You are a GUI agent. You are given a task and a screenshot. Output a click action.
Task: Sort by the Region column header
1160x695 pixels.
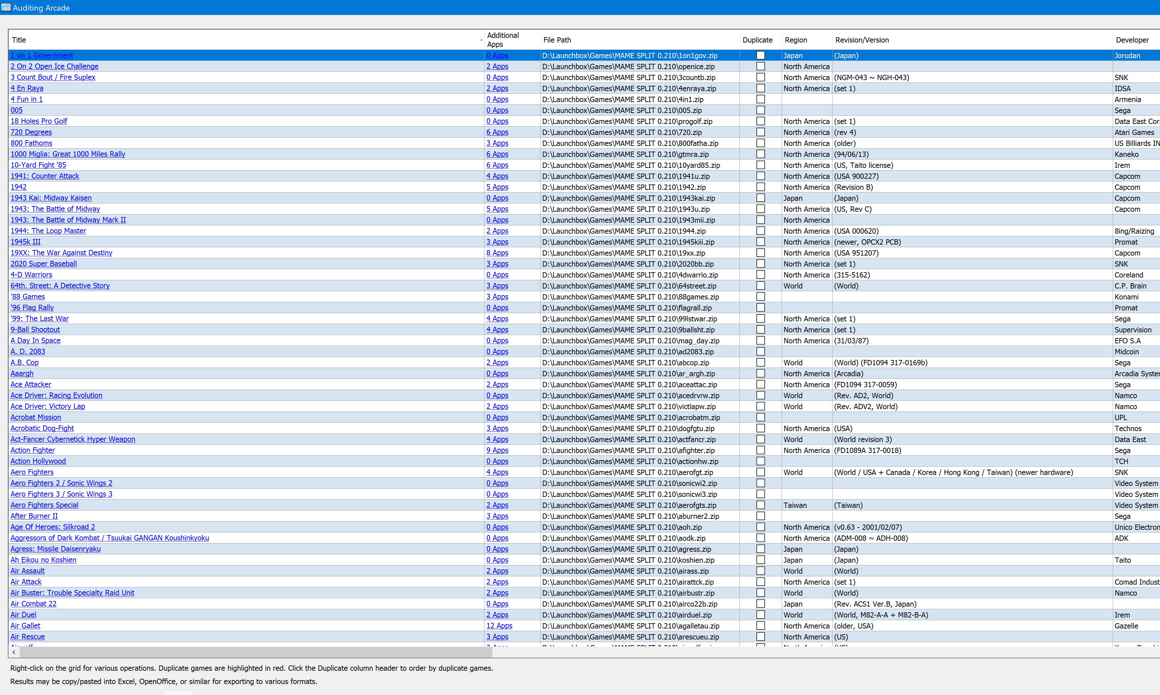point(807,40)
